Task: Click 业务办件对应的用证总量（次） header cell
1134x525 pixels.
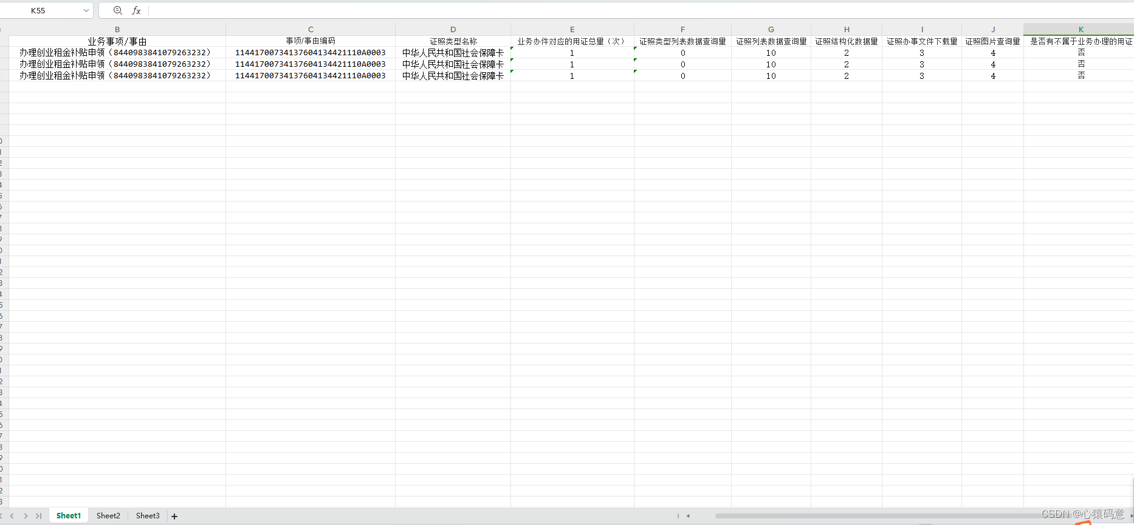Action: [x=572, y=41]
